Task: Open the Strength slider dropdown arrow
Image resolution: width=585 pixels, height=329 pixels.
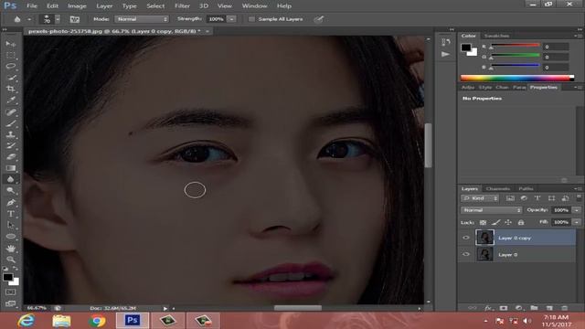Action: (x=231, y=19)
